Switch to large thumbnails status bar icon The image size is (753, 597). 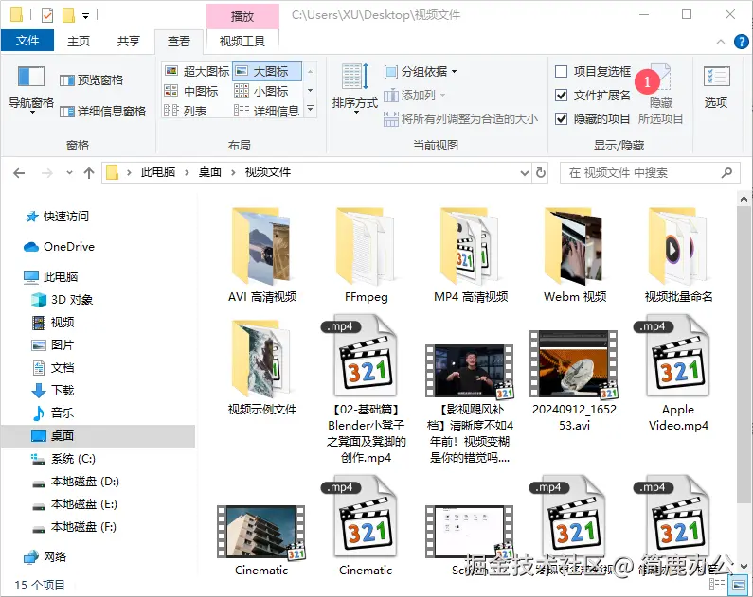tap(739, 585)
